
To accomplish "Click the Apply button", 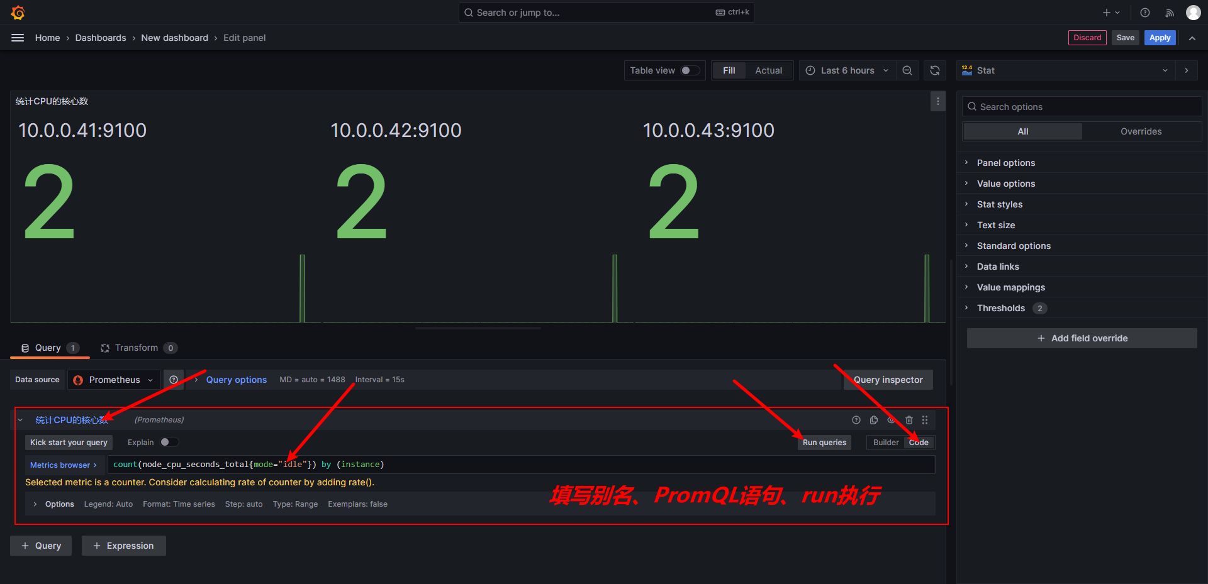I will coord(1160,38).
